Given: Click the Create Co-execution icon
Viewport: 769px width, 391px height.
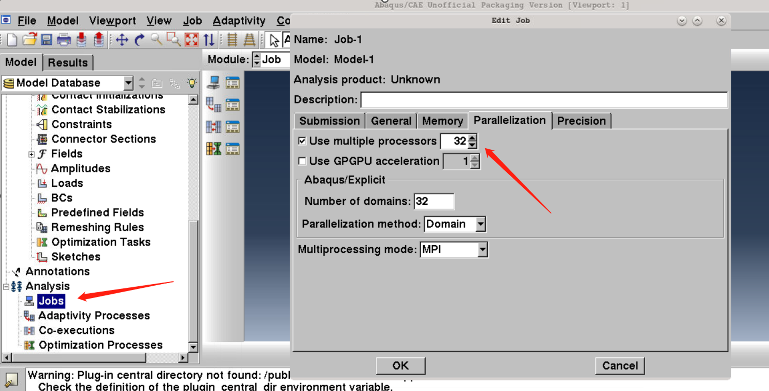Looking at the screenshot, I should tap(213, 127).
